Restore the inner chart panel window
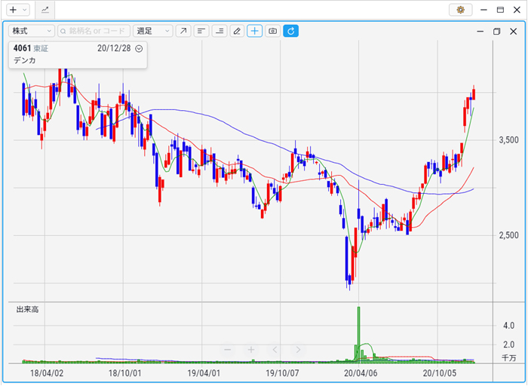Image resolution: width=528 pixels, height=386 pixels. click(x=496, y=32)
